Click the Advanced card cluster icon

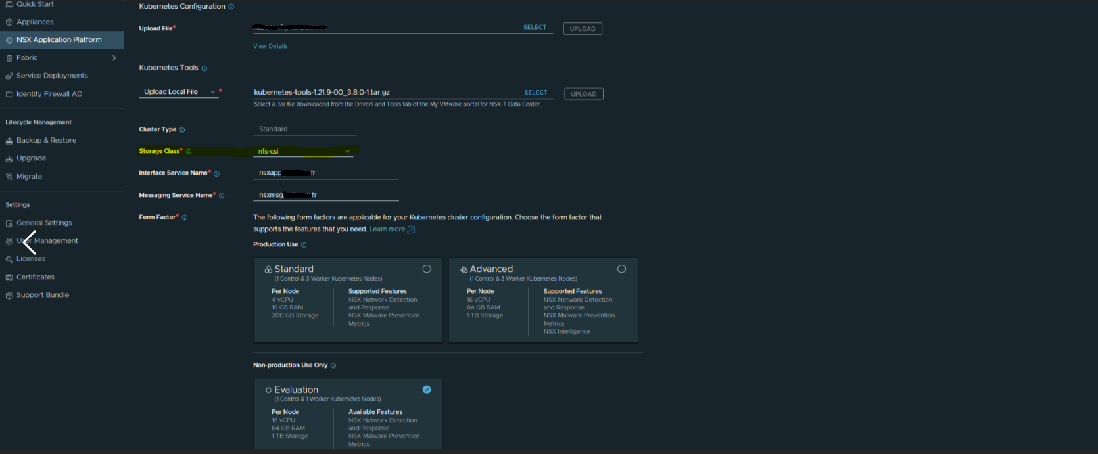click(464, 269)
